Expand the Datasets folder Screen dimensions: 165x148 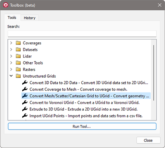[x=11, y=49]
